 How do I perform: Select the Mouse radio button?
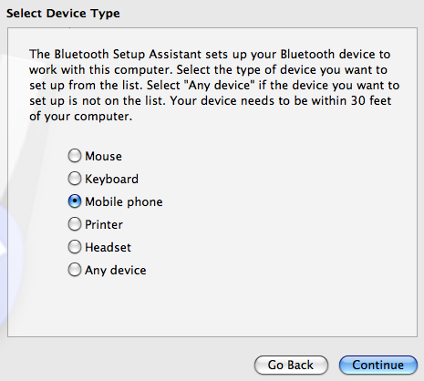(75, 156)
